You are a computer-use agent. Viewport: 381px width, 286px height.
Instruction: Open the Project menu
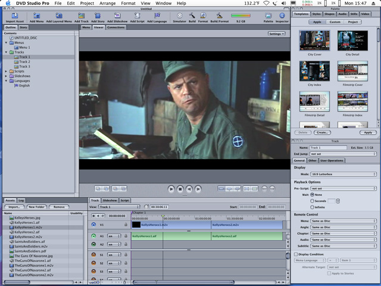[x=87, y=3]
